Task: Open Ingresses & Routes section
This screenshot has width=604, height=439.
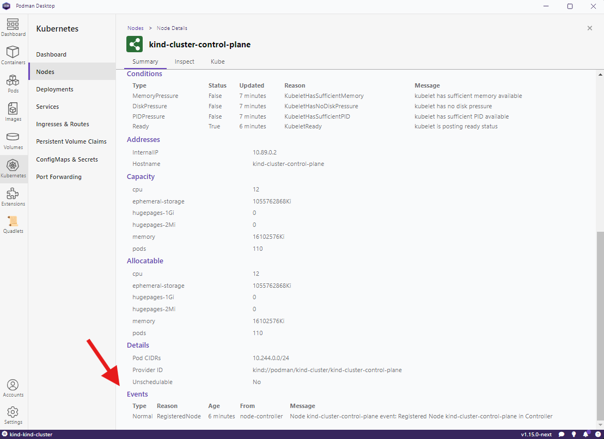Action: [63, 124]
